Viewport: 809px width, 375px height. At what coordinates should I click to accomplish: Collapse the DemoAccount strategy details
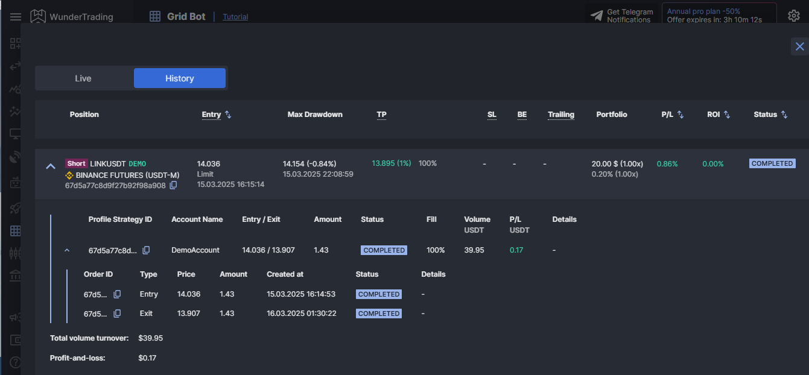[x=66, y=250]
